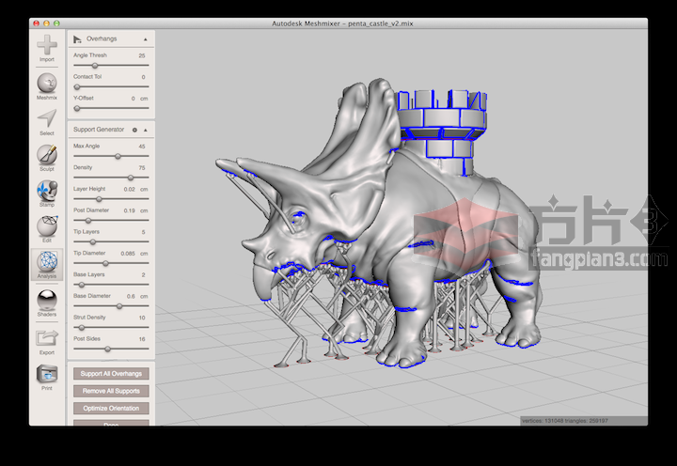677x466 pixels.
Task: Click the Contact Tol value 0
Action: click(x=143, y=77)
